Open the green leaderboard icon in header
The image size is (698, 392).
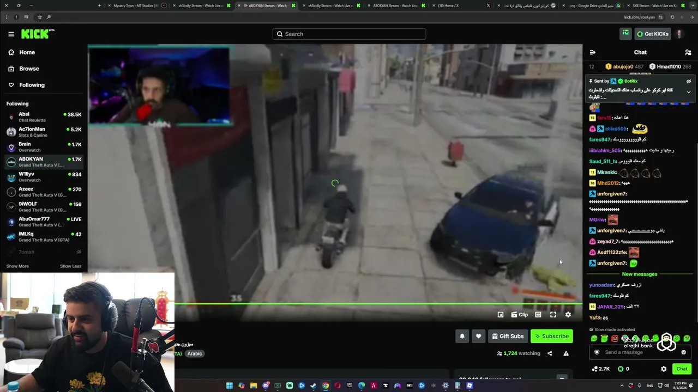click(x=625, y=34)
